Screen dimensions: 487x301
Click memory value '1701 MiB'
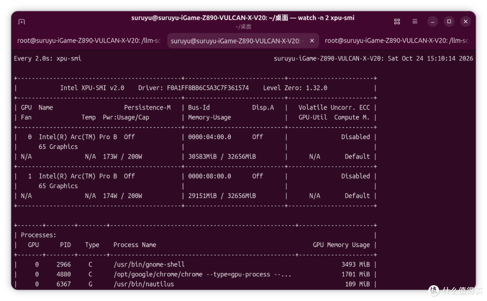(356, 274)
